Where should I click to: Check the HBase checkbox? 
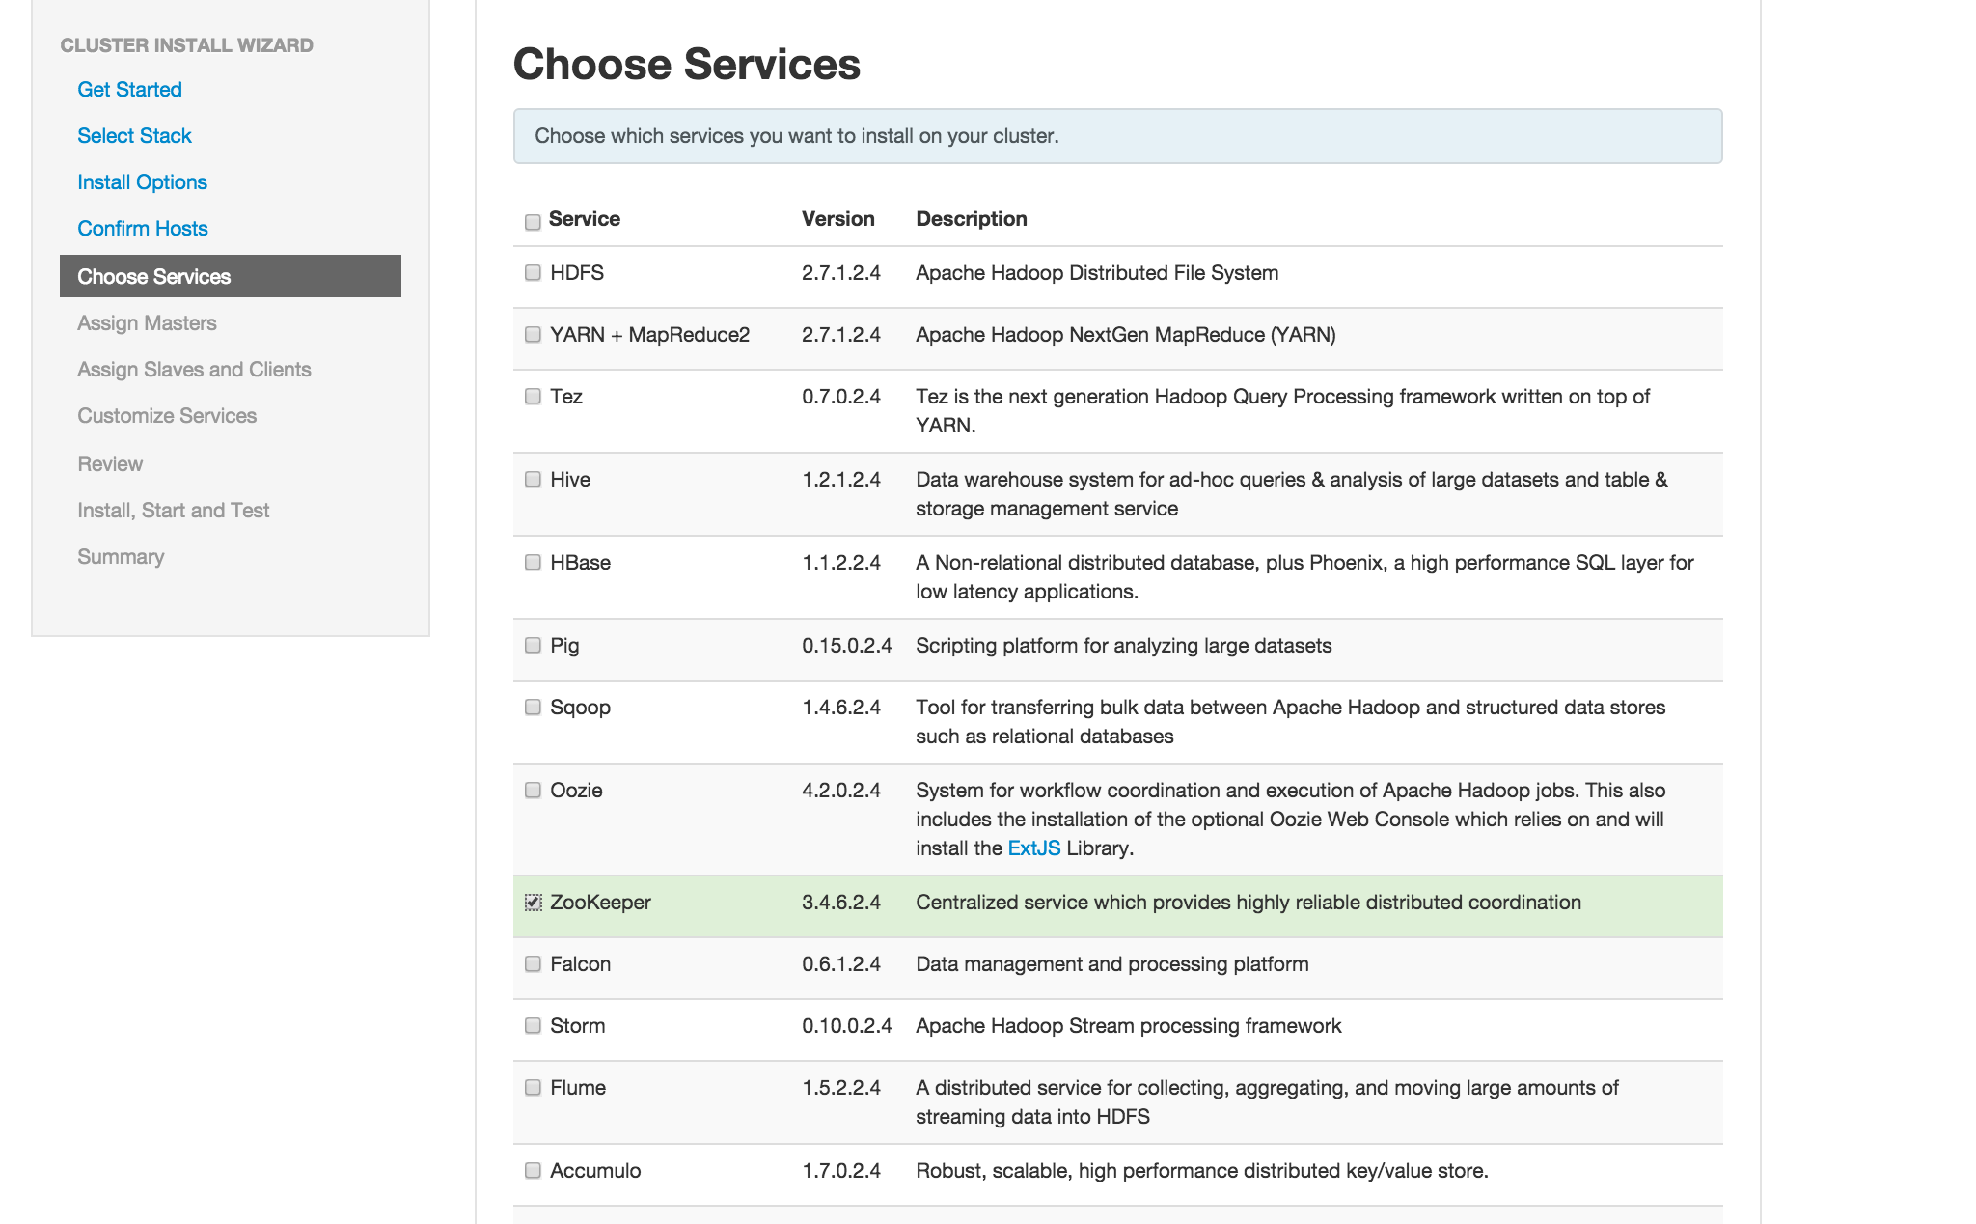(533, 563)
